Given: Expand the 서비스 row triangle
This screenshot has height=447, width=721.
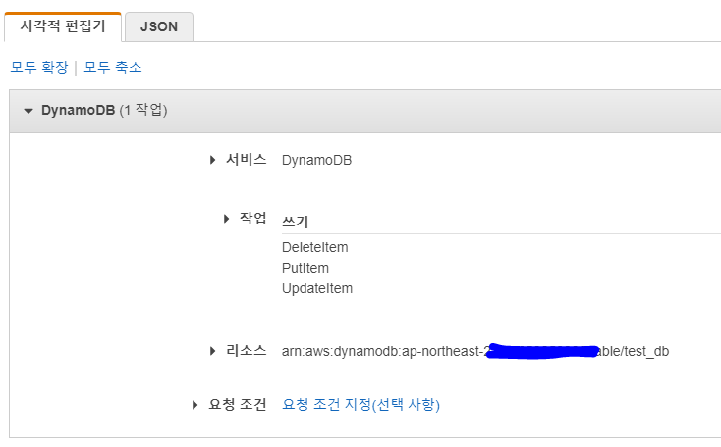Looking at the screenshot, I should coord(212,160).
